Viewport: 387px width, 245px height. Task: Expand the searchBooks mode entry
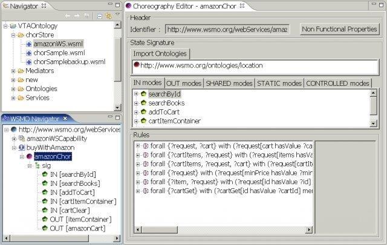(x=136, y=103)
